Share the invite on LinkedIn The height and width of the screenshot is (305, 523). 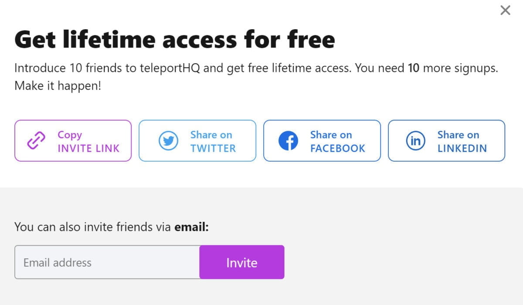446,141
